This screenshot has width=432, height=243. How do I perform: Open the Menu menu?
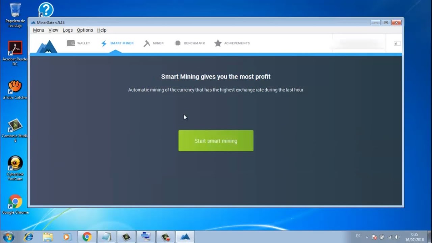(x=38, y=30)
